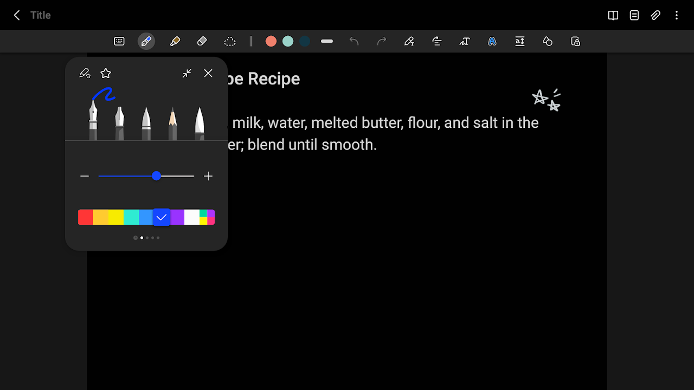Viewport: 694px width, 390px height.
Task: Go back using the arrow beside Title
Action: point(16,15)
